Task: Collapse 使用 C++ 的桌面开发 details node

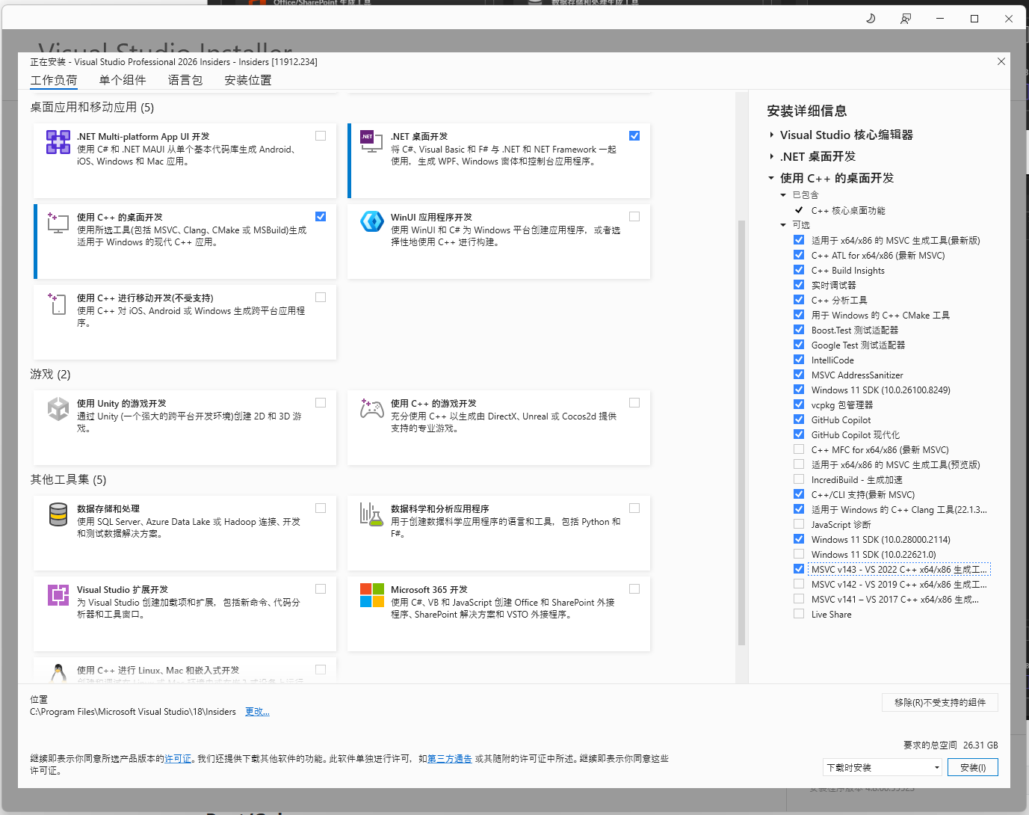Action: coord(772,178)
